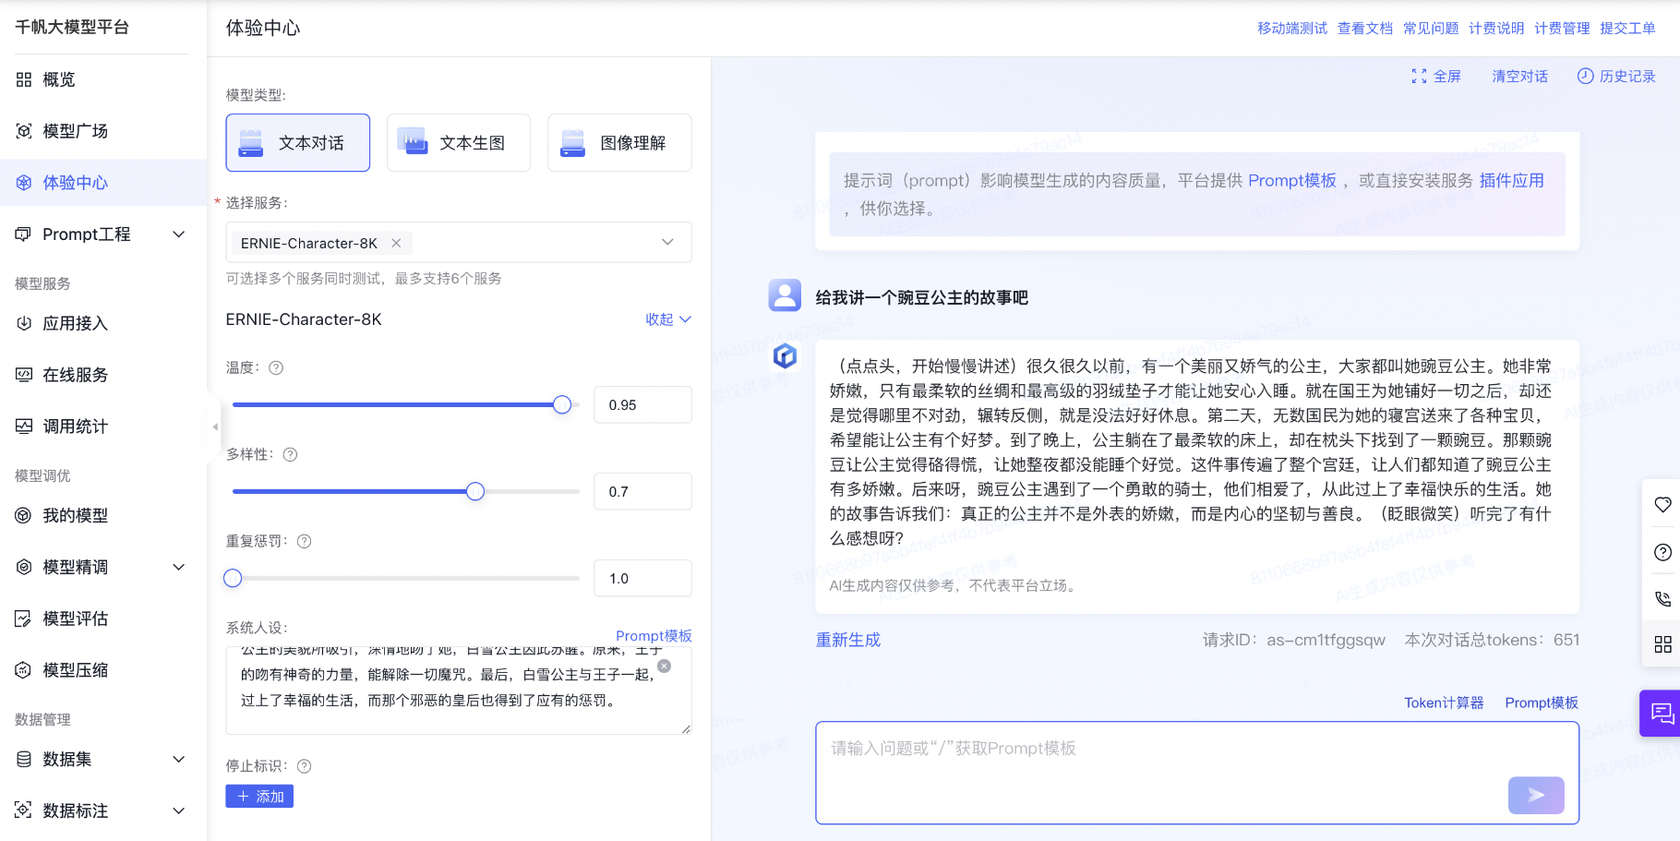Viewport: 1680px width, 841px height.
Task: Focus the chat question input box
Action: click(x=1197, y=773)
